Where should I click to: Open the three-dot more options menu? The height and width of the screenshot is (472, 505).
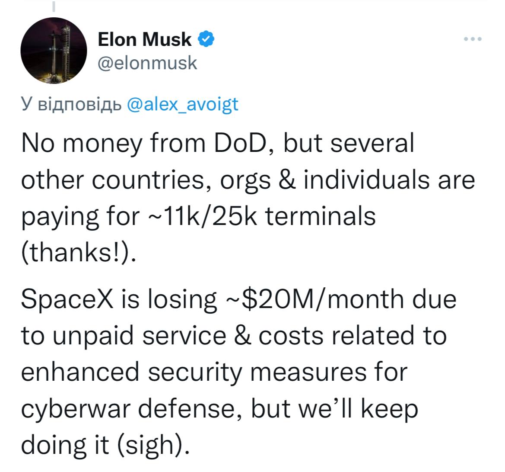(472, 39)
